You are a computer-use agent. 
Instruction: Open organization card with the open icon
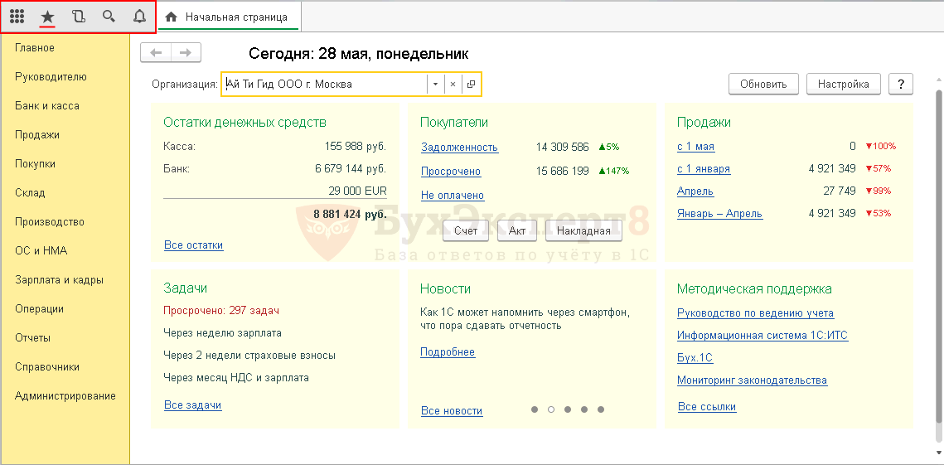coord(471,85)
